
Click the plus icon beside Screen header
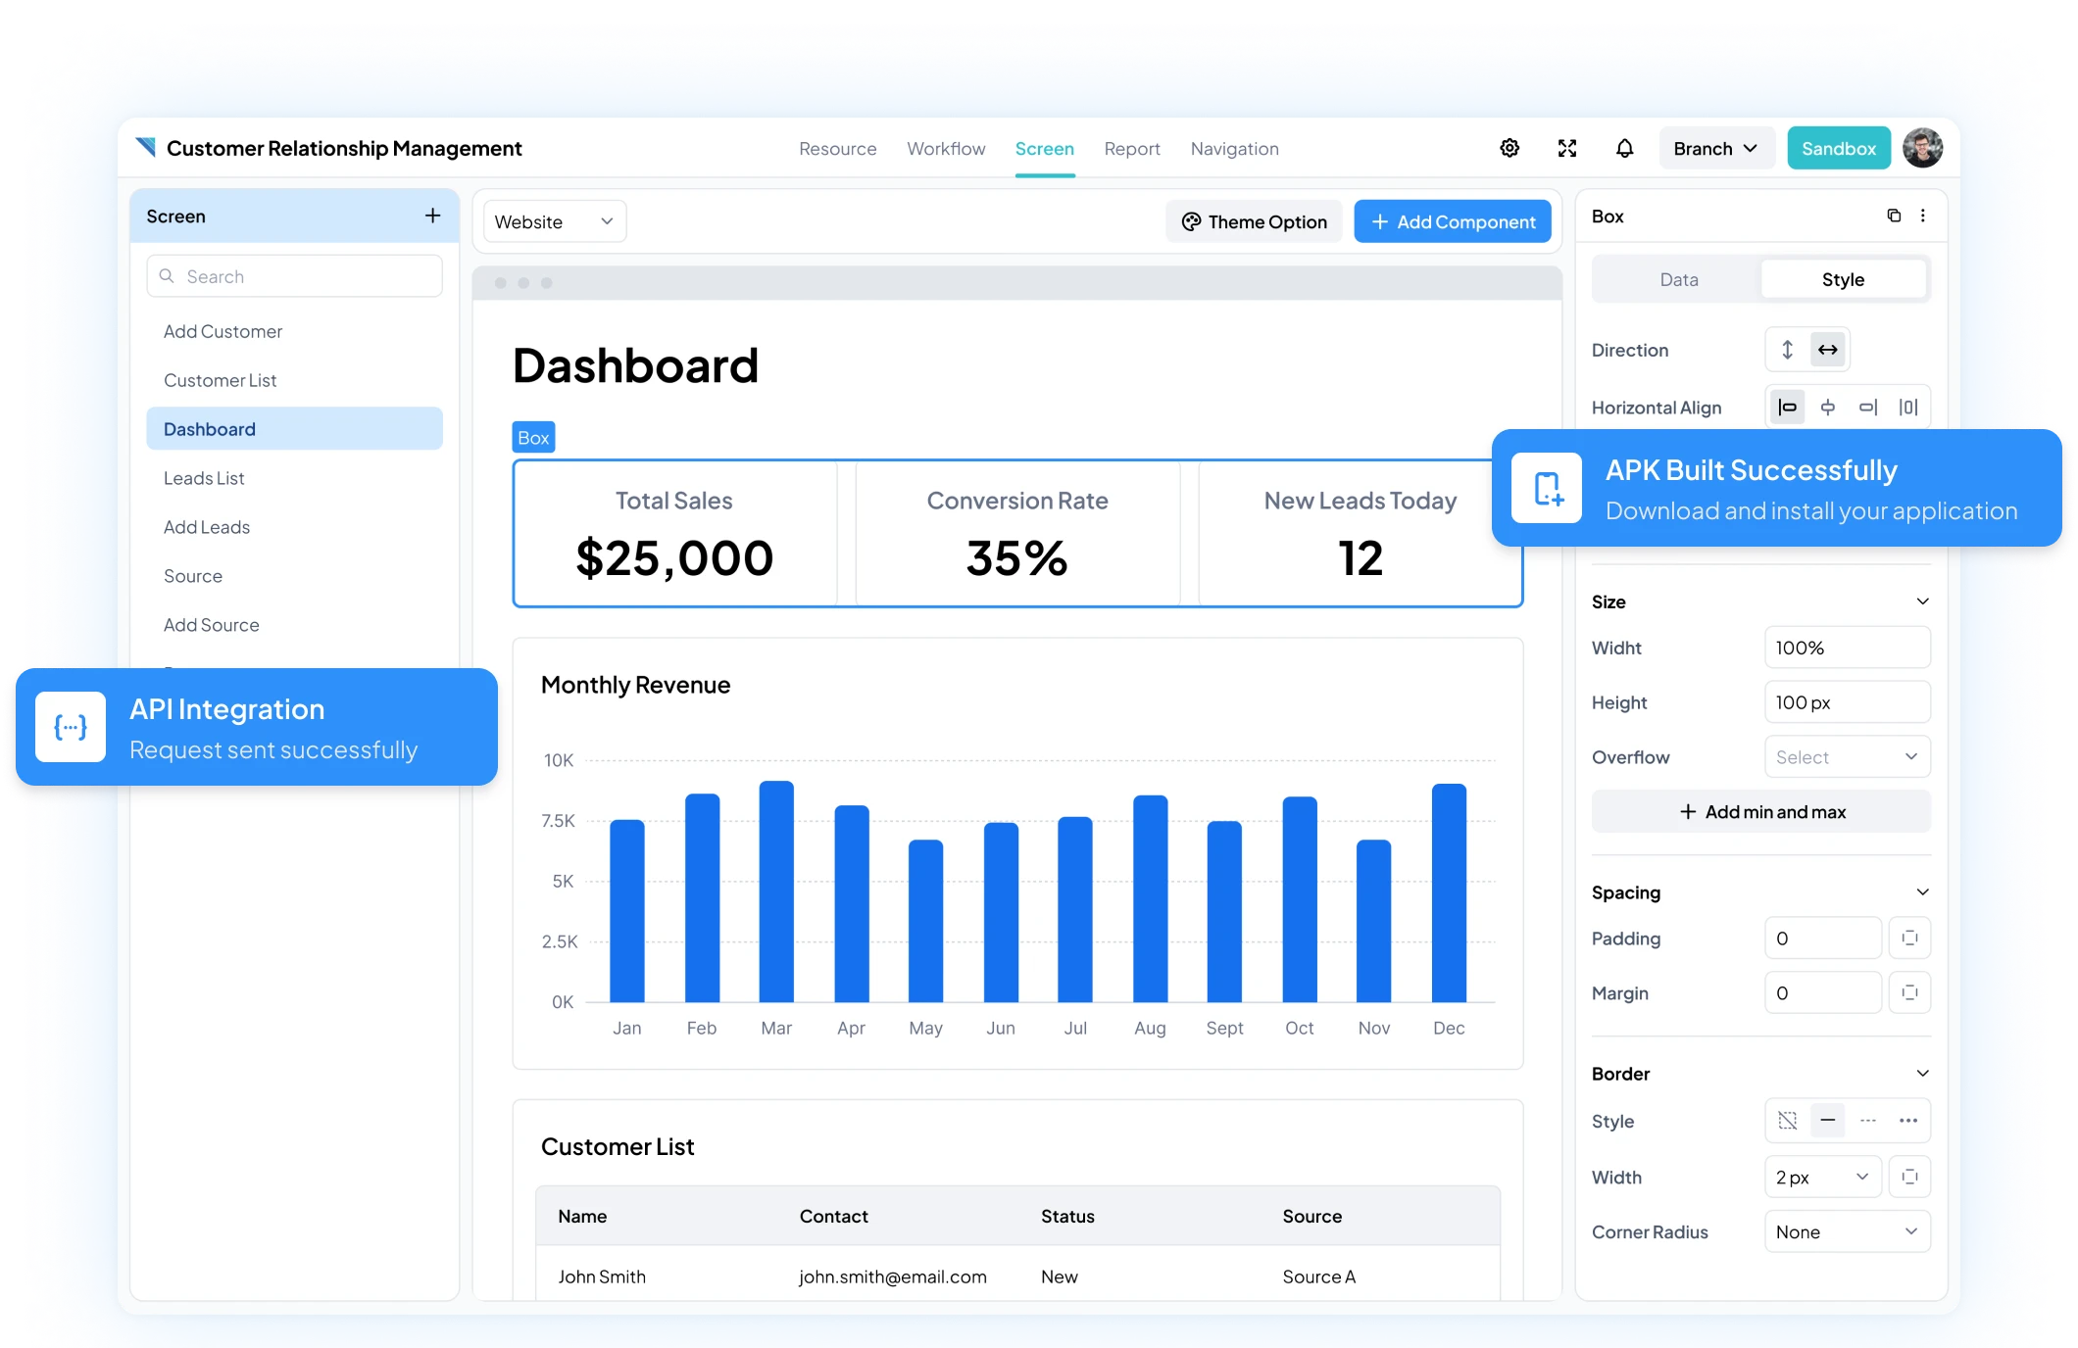tap(432, 216)
